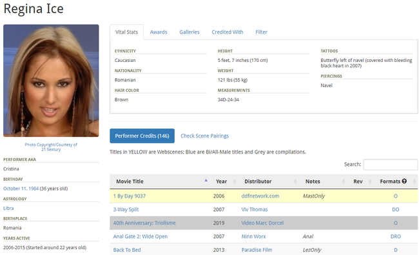This screenshot has height=255, width=419.
Task: Select the Credited With tab
Action: click(x=228, y=32)
